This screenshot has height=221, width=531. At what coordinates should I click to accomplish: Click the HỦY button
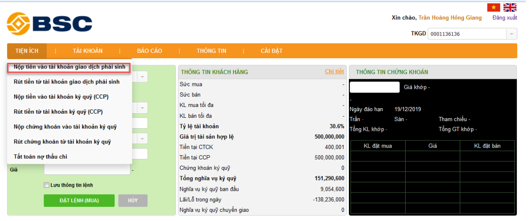pos(133,200)
